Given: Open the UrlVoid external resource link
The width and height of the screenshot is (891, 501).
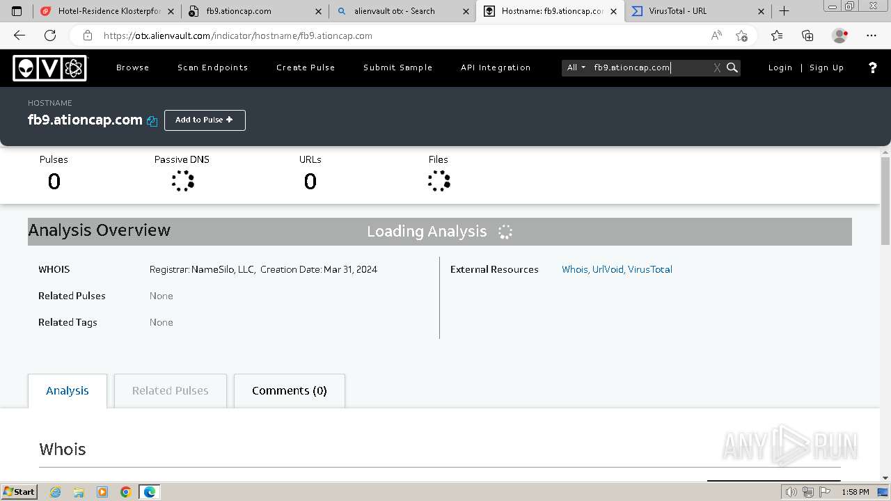Looking at the screenshot, I should pyautogui.click(x=608, y=269).
